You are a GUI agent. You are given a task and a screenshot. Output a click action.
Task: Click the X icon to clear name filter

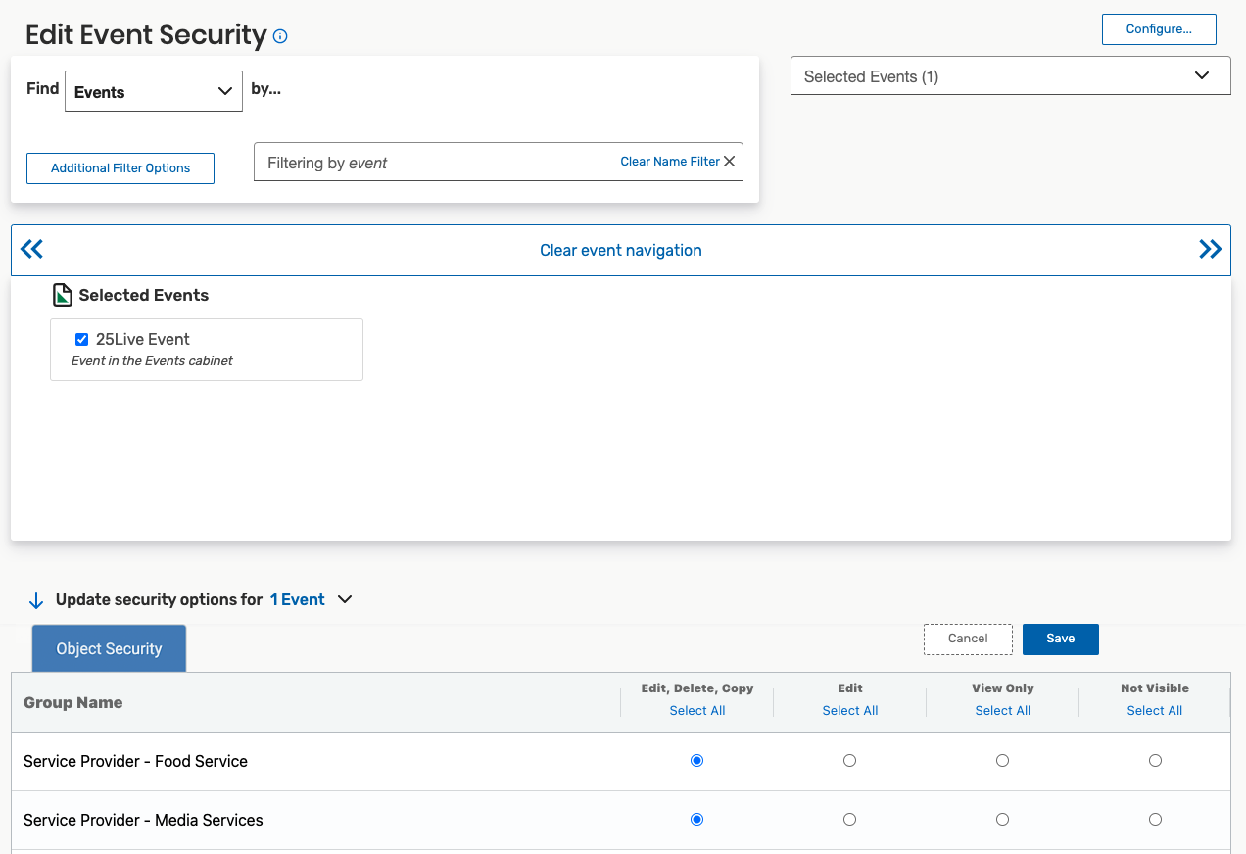click(x=730, y=162)
